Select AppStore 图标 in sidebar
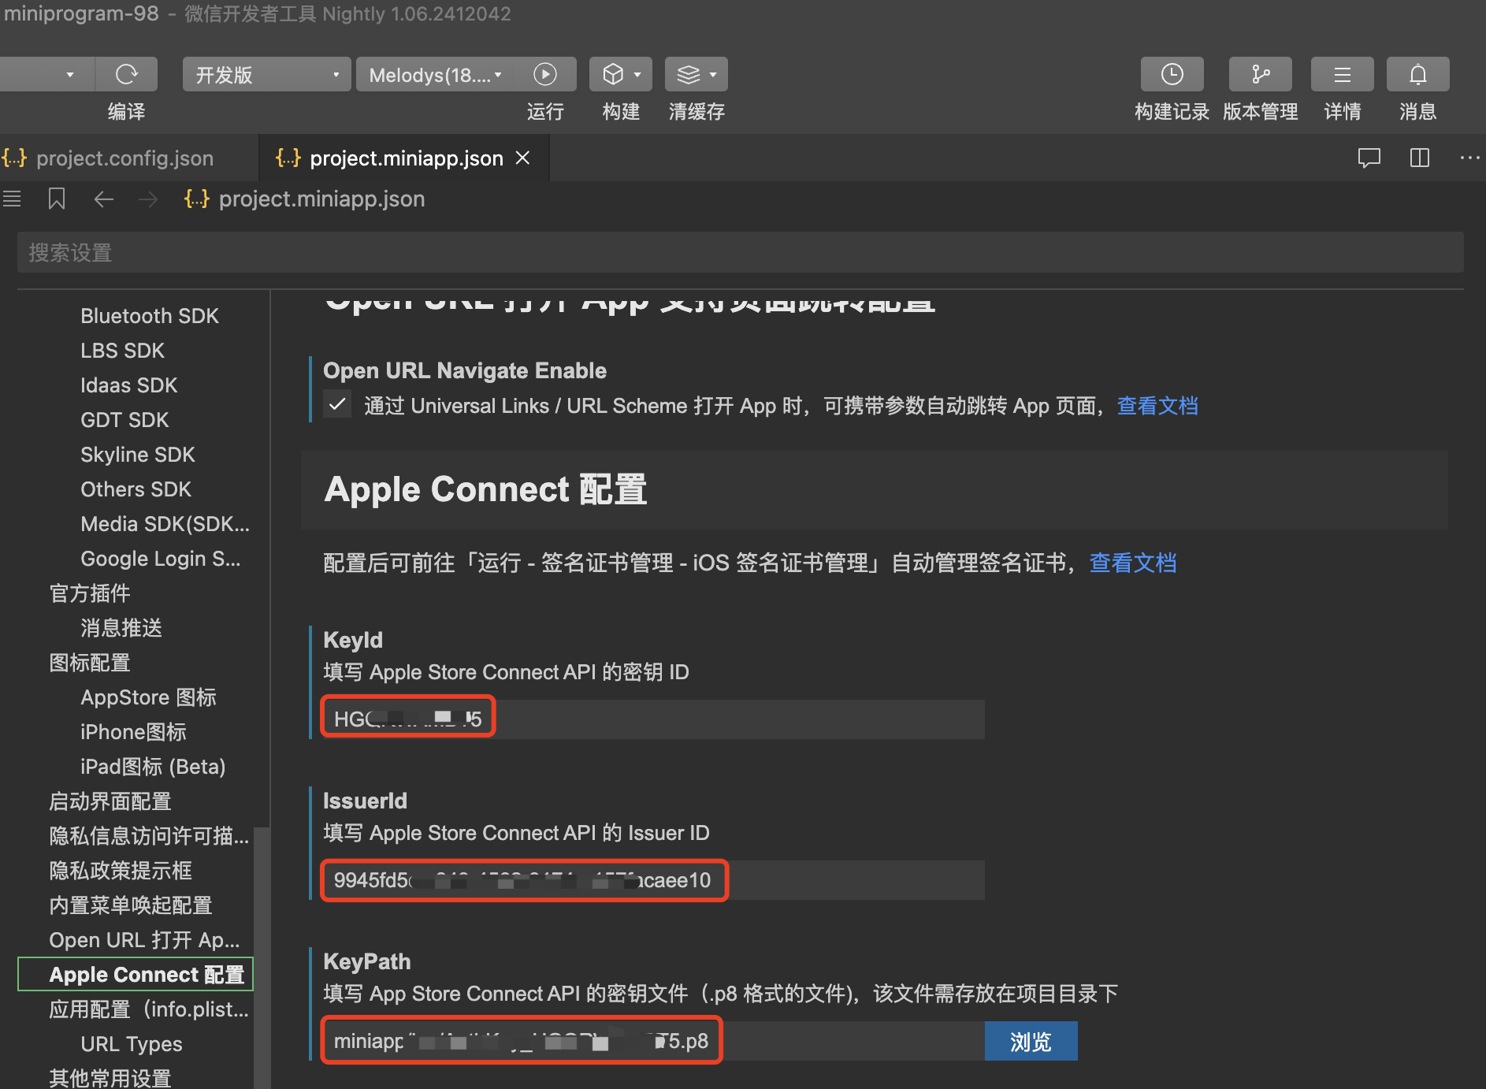The width and height of the screenshot is (1486, 1089). pos(148,697)
